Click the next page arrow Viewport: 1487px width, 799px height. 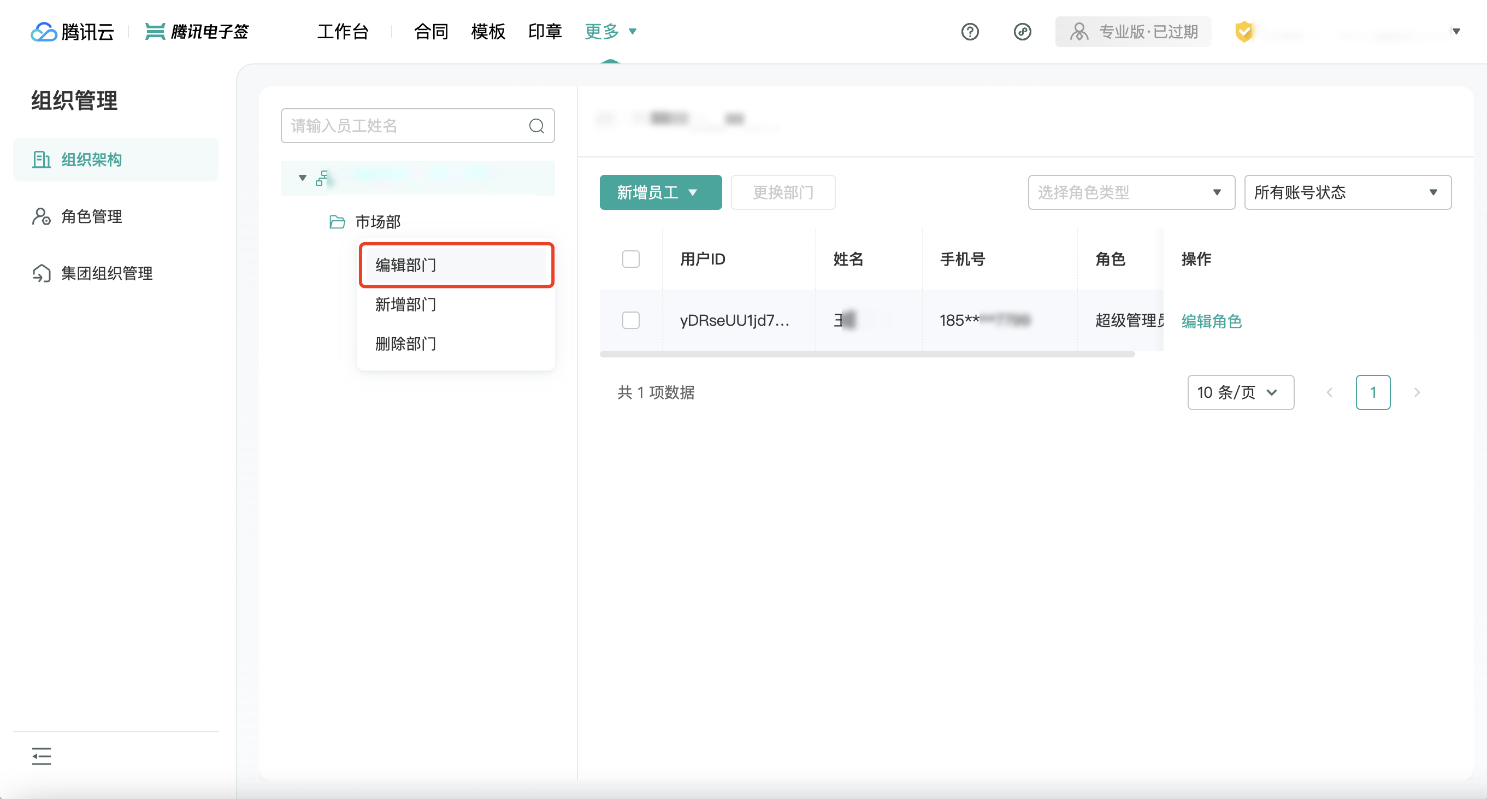(x=1417, y=392)
